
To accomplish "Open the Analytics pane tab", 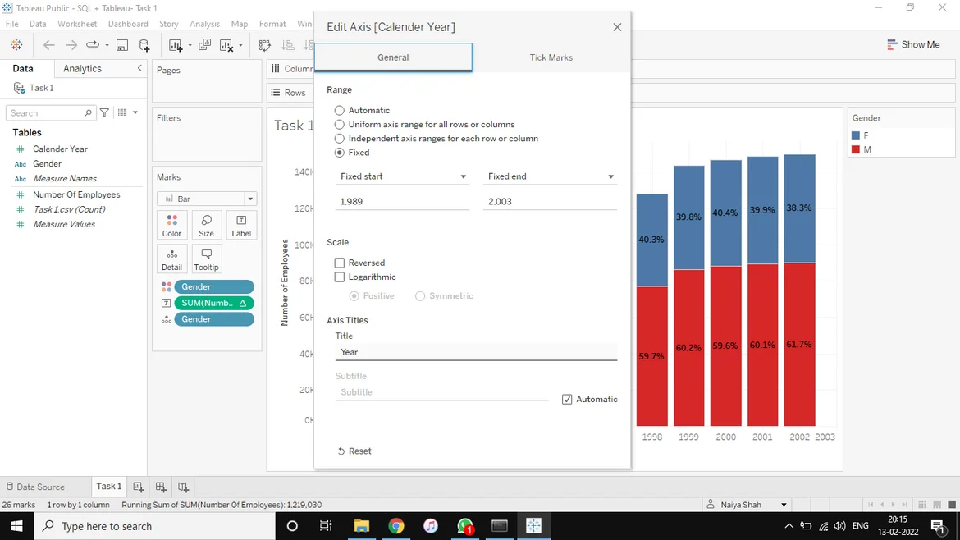I will [82, 69].
